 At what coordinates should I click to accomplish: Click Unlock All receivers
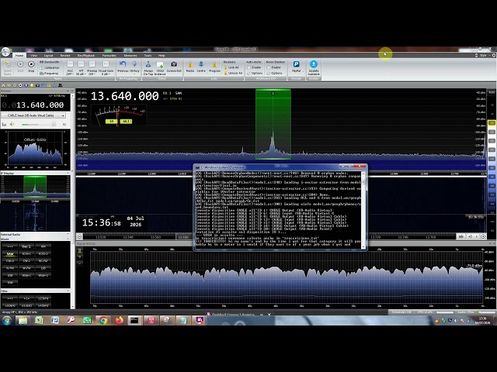233,73
